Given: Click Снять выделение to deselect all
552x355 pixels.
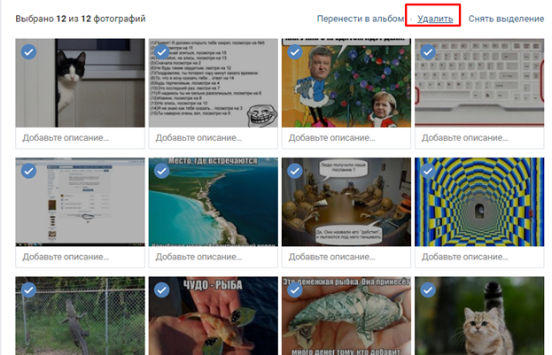Looking at the screenshot, I should point(506,19).
